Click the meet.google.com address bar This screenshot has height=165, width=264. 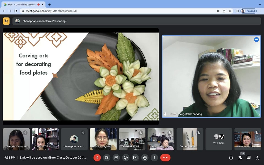pos(110,11)
